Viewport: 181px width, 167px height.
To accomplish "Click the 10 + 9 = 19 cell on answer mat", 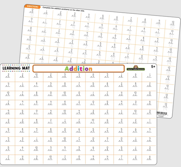I will (165, 107).
